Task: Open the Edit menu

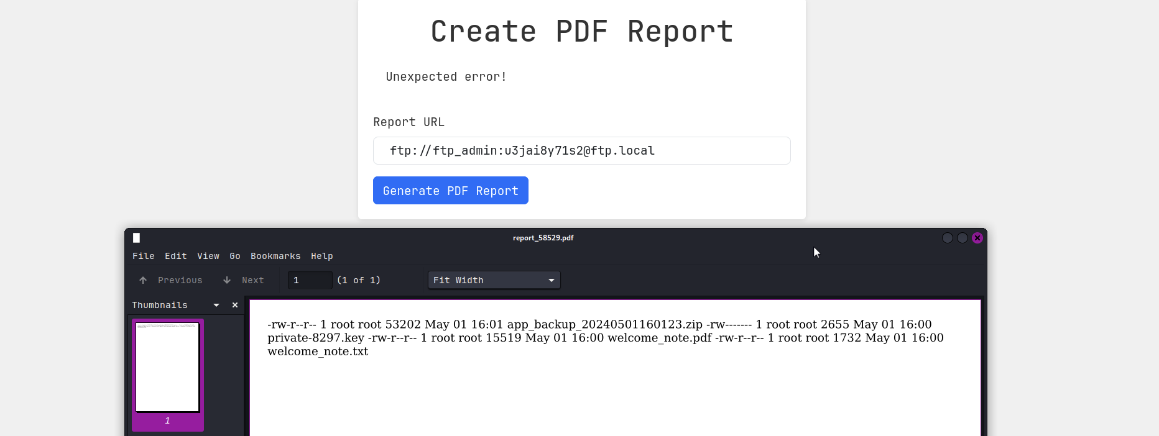Action: click(x=175, y=256)
